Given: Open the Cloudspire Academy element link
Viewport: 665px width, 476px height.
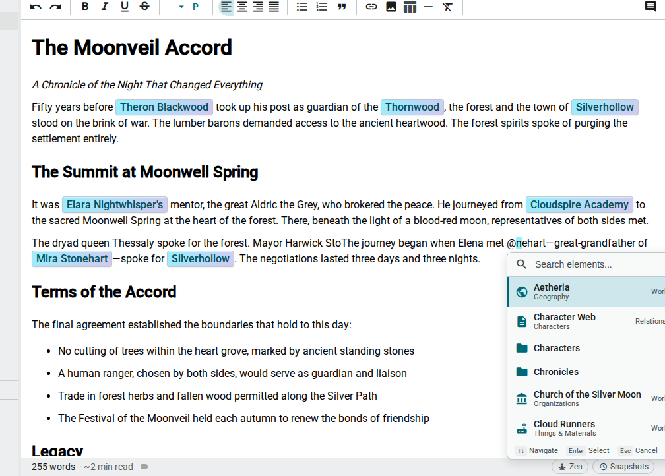Looking at the screenshot, I should tap(579, 205).
